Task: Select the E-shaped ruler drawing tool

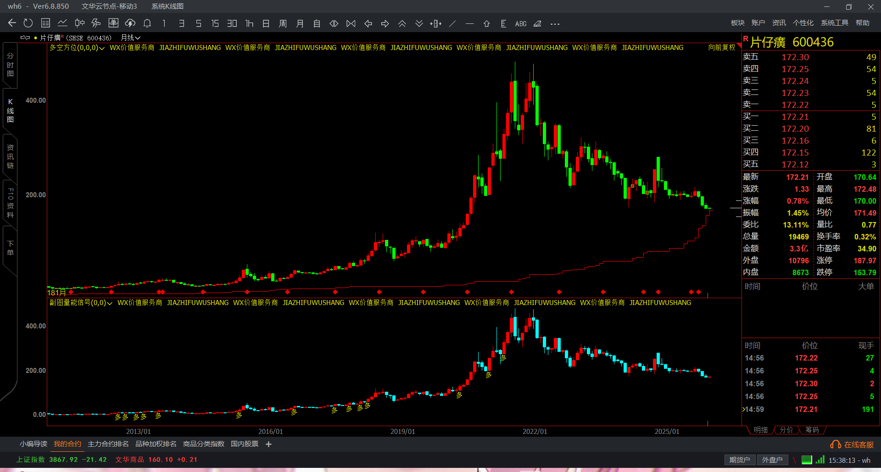Action: (x=503, y=23)
